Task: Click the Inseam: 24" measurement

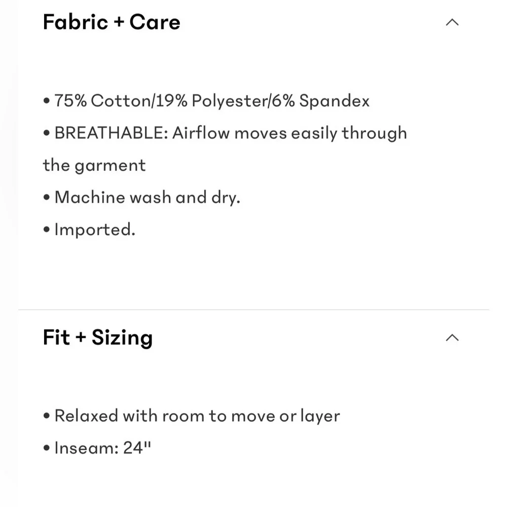Action: pos(103,448)
